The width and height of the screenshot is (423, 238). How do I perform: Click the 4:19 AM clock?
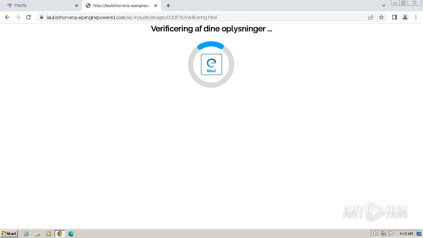(406, 234)
